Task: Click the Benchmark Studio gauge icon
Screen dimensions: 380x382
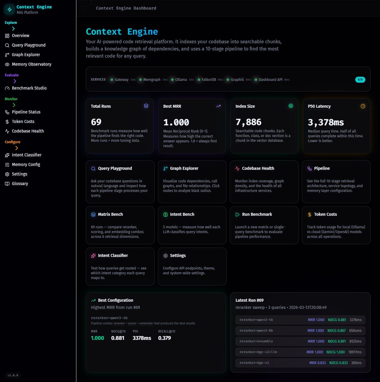Action: pyautogui.click(x=7, y=88)
